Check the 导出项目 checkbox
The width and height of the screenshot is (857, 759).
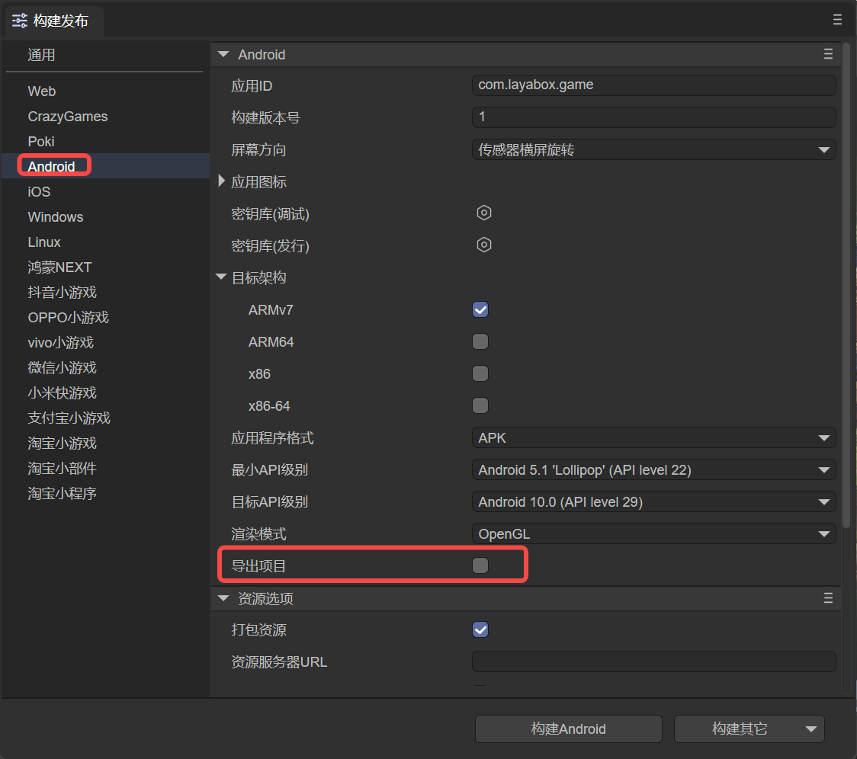480,565
